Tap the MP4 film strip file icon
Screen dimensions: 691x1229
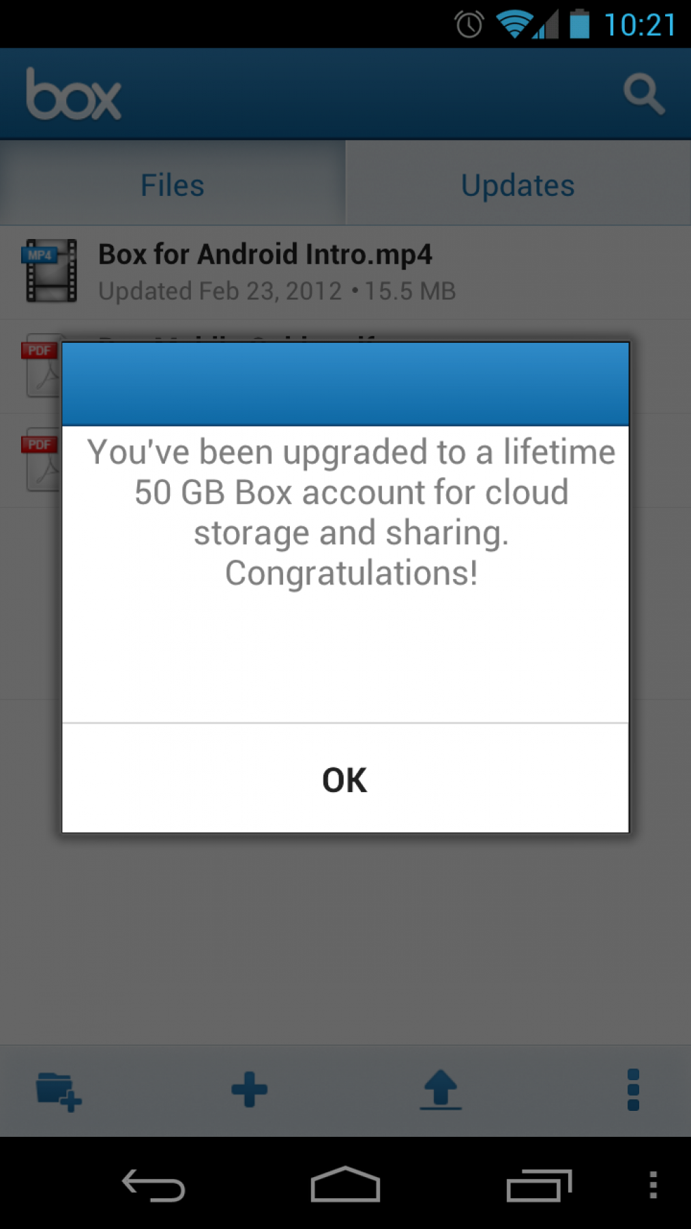(x=50, y=271)
